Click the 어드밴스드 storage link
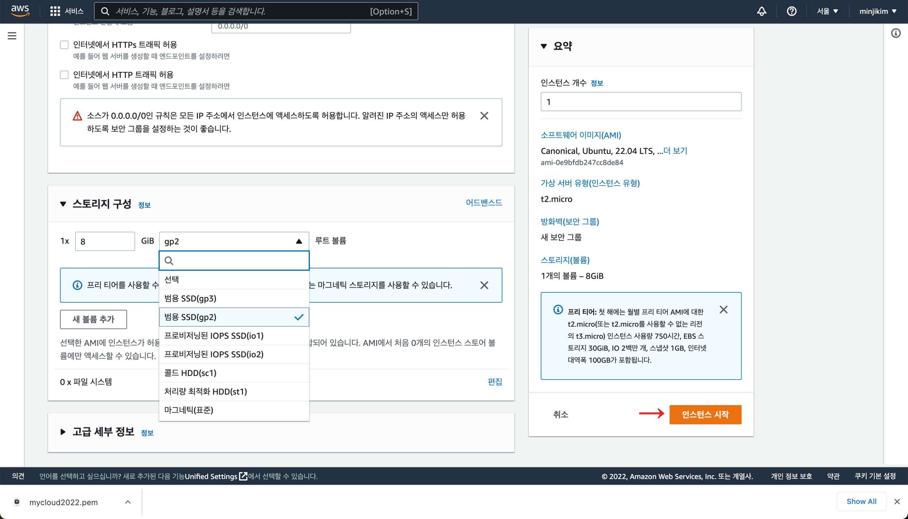This screenshot has height=519, width=908. (x=484, y=202)
